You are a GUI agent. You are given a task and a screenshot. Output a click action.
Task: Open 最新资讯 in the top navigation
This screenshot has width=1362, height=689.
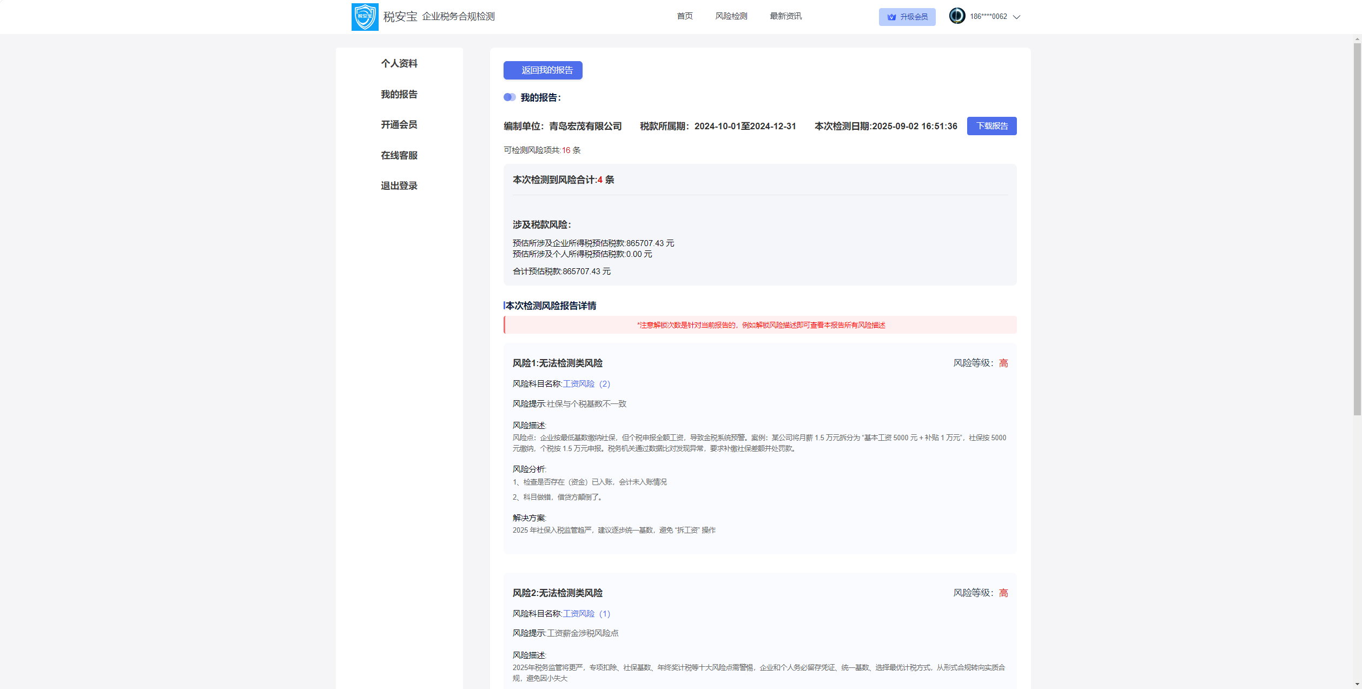785,16
